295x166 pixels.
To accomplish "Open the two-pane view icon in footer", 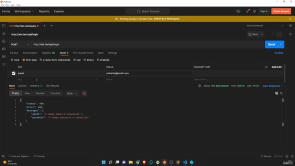I will [287, 156].
